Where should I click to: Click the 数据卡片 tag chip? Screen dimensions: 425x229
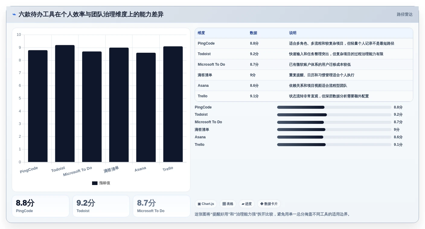269,204
